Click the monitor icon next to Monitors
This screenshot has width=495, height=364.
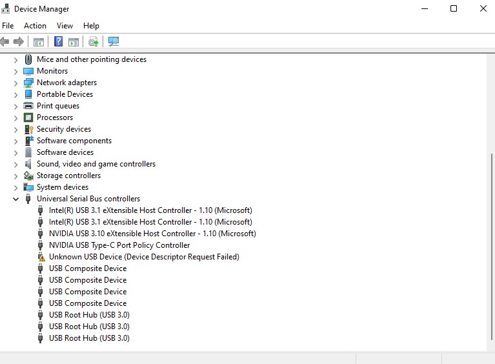(x=28, y=72)
